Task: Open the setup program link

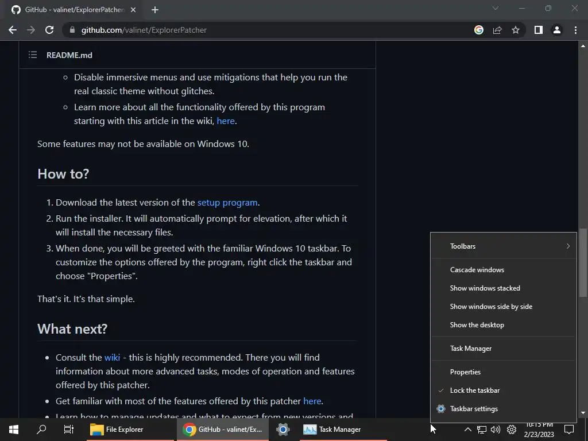Action: point(227,203)
